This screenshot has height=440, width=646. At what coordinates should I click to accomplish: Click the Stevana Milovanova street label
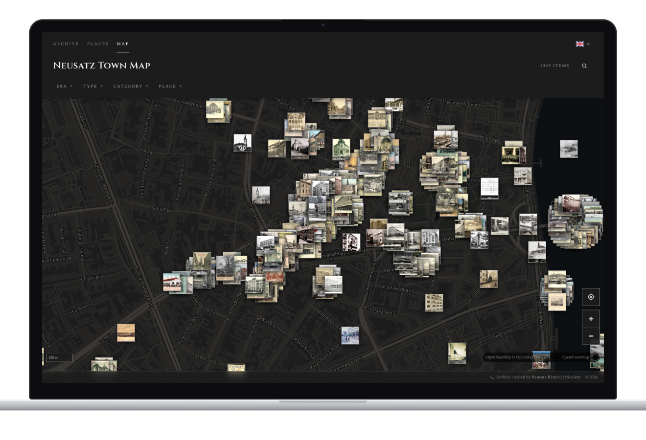pos(464,104)
